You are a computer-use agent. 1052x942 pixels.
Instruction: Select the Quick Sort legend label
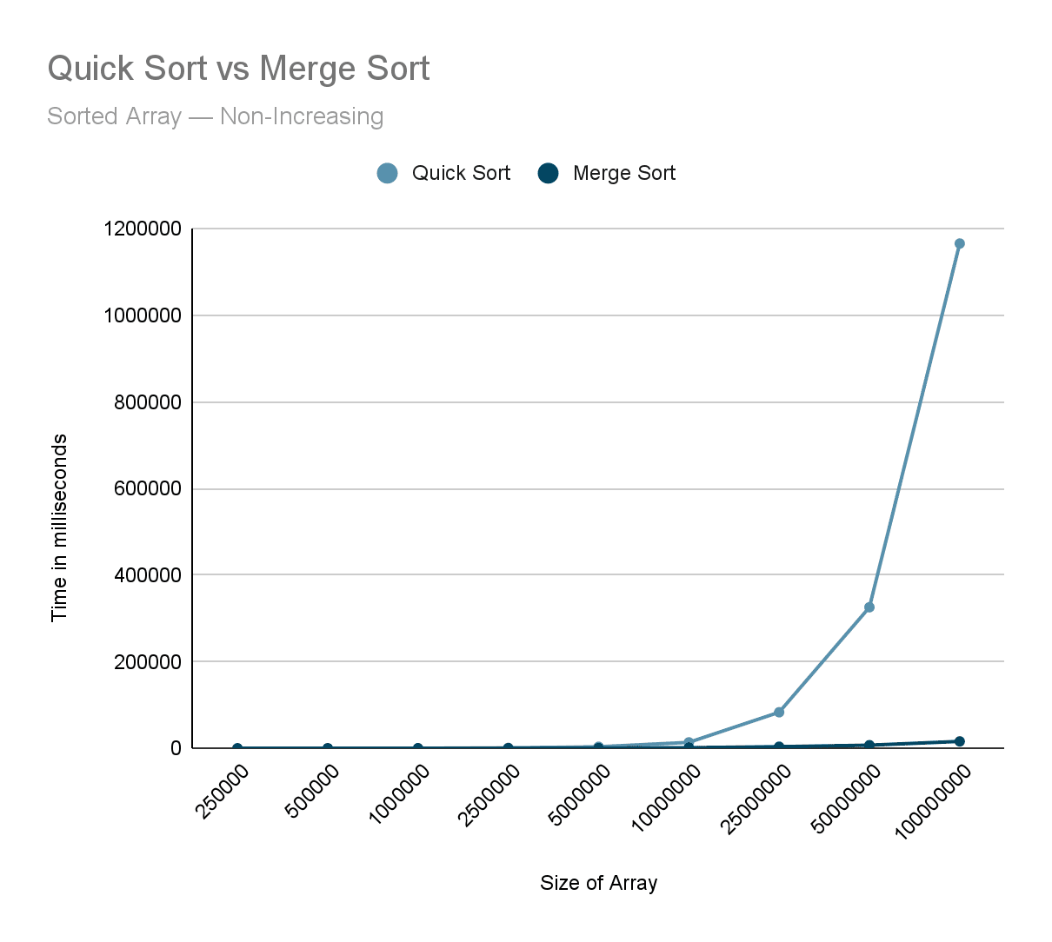[461, 173]
